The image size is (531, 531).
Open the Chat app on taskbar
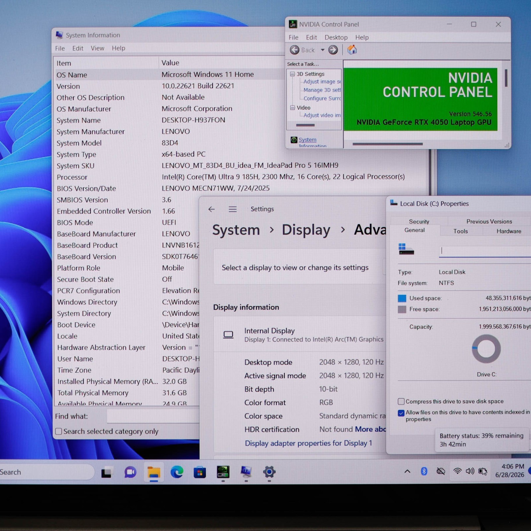pyautogui.click(x=130, y=473)
